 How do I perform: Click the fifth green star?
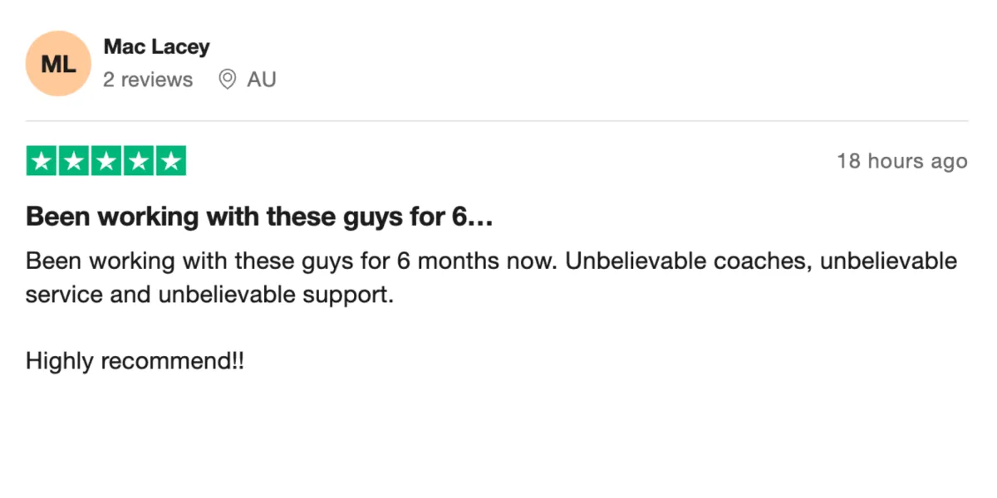click(x=170, y=161)
